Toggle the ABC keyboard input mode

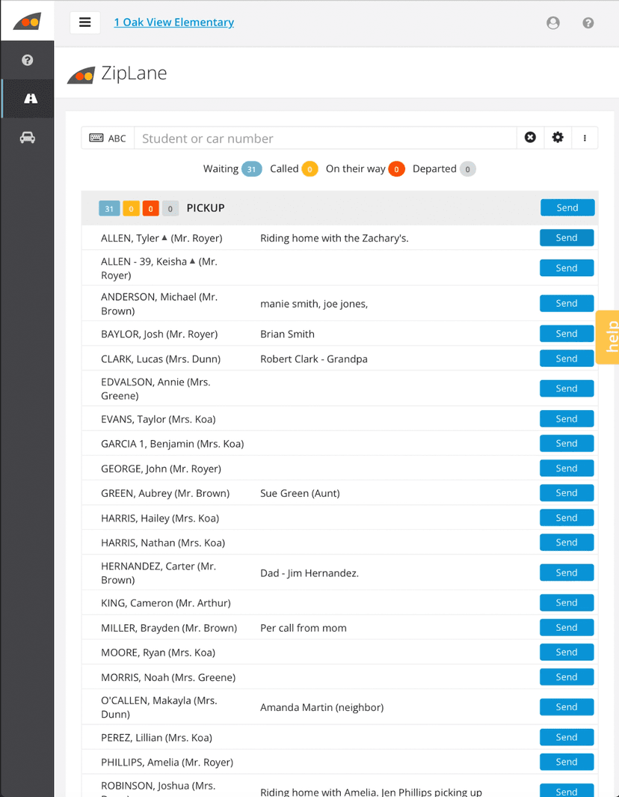coord(108,138)
